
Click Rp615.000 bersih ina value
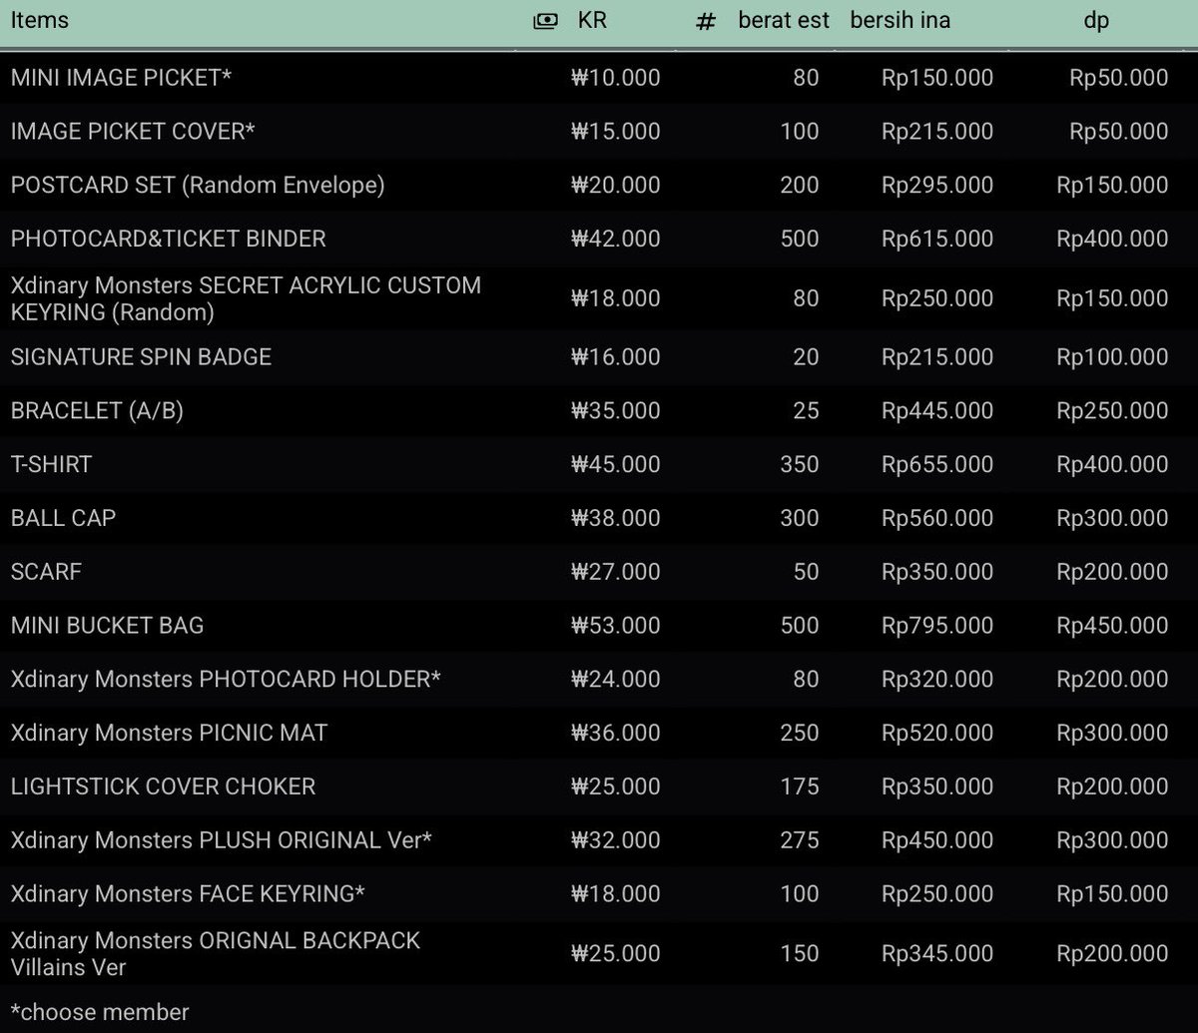[x=937, y=240]
